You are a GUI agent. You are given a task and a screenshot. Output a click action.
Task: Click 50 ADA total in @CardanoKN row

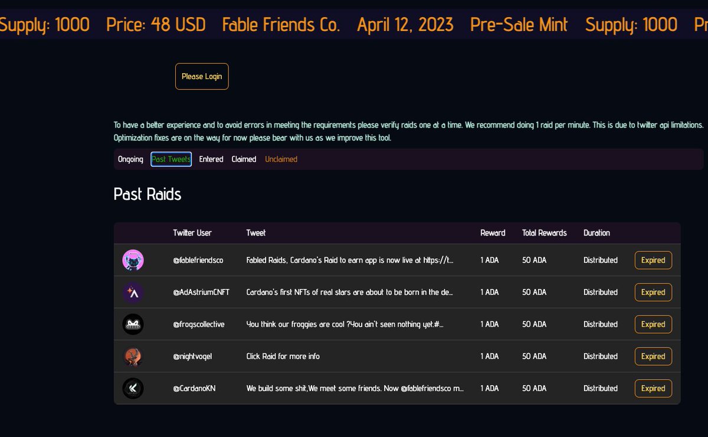[535, 388]
